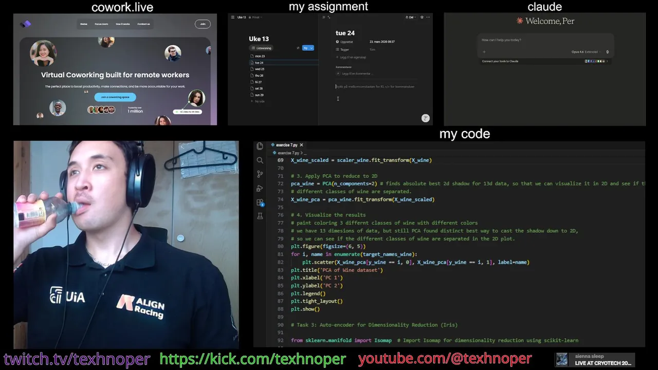
Task: Click the Legg til en kommentar field
Action: point(356,73)
